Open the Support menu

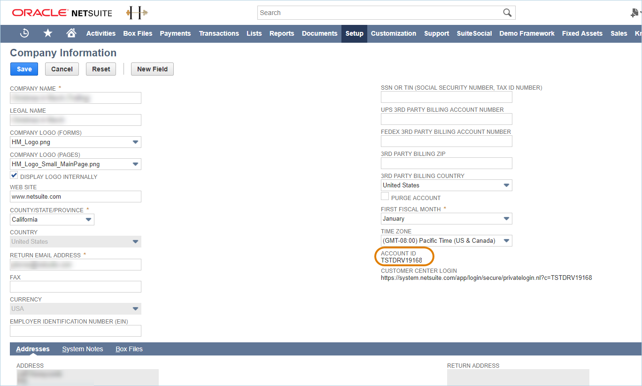coord(437,33)
